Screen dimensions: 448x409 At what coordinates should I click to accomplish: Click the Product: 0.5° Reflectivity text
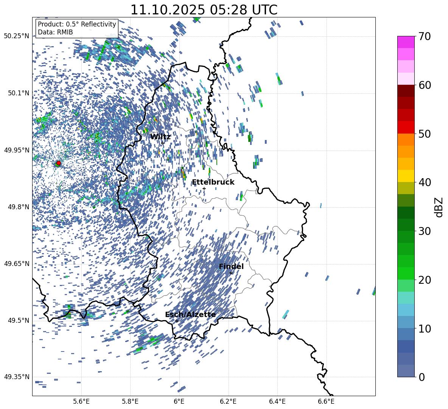pos(77,24)
